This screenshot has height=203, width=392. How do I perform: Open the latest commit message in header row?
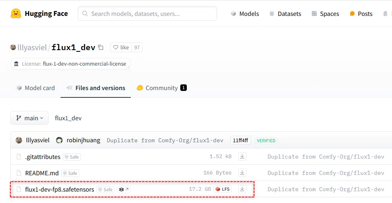point(165,140)
